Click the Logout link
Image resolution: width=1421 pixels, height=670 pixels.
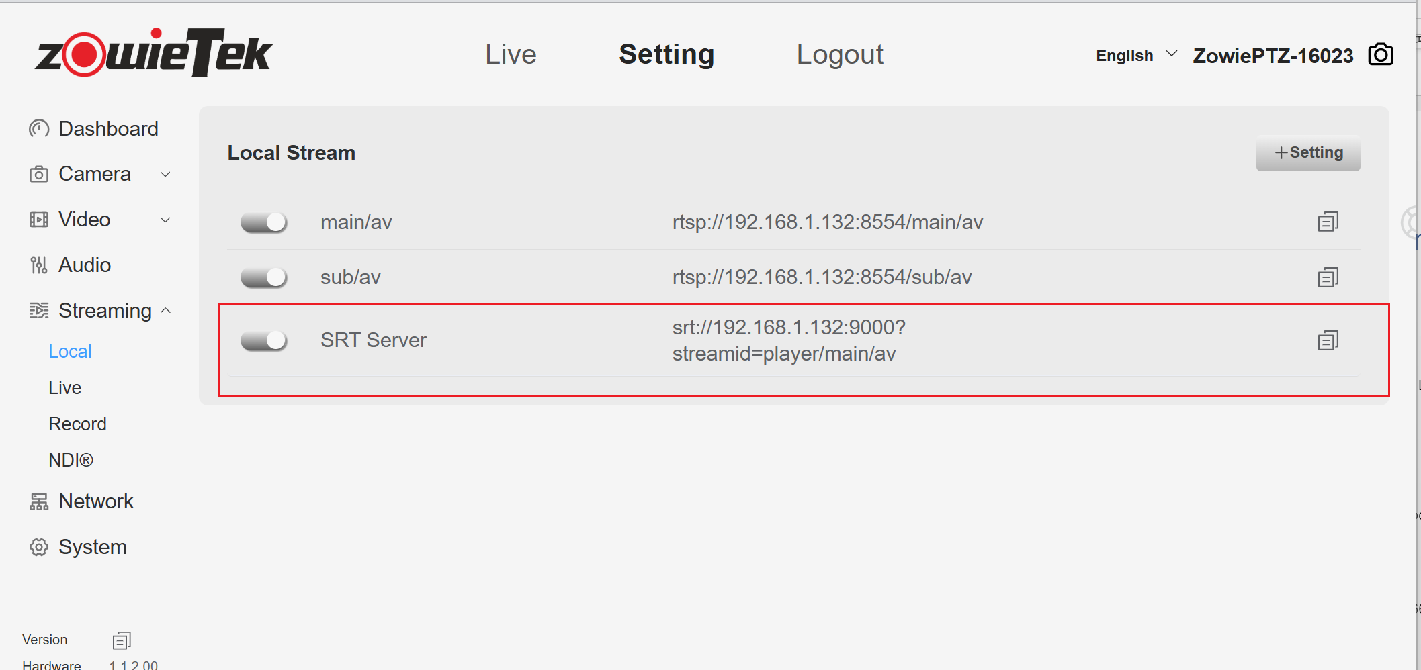tap(839, 54)
